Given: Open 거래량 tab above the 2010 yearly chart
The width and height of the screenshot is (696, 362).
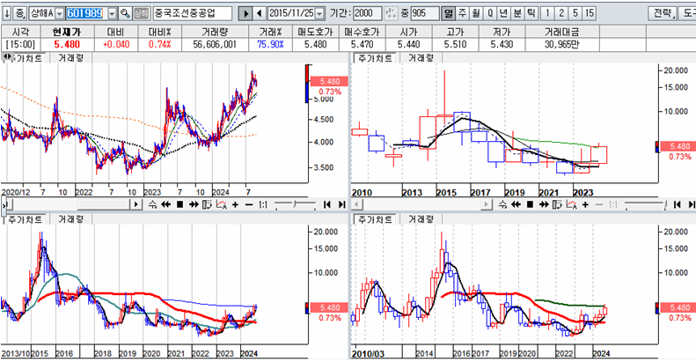Looking at the screenshot, I should 421,58.
